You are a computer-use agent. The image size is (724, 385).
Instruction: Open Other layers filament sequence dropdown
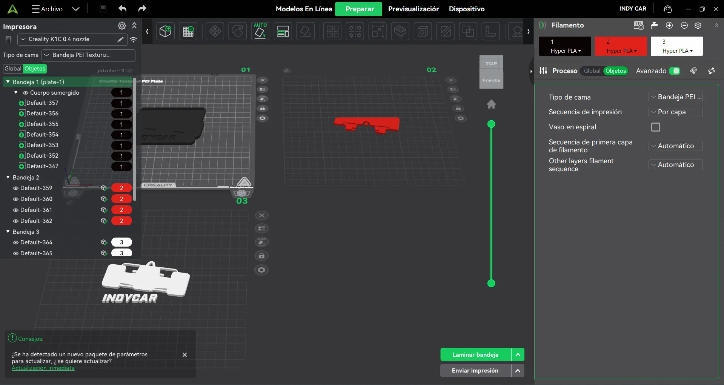(676, 165)
